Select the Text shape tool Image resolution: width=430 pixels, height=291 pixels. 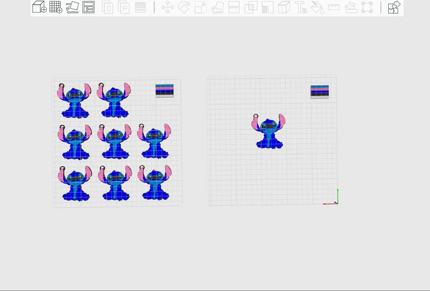tap(301, 7)
